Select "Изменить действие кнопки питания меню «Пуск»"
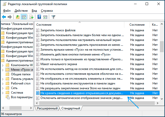165x117 pixels. click(x=75, y=54)
